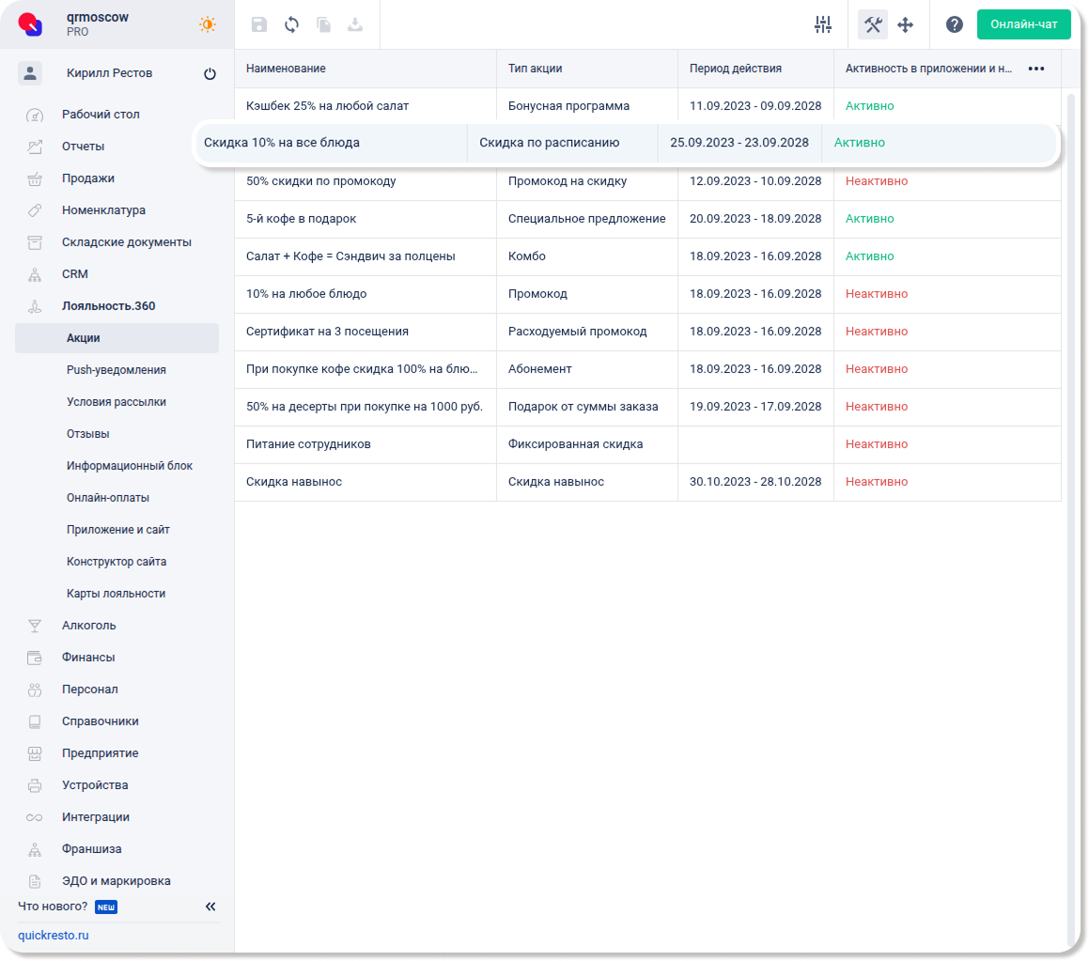
Task: Select the Скидка навынос promotion row
Action: click(294, 482)
